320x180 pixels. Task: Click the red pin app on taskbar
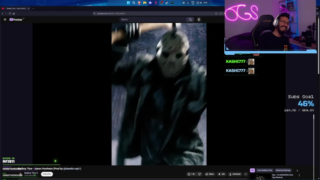pyautogui.click(x=156, y=3)
